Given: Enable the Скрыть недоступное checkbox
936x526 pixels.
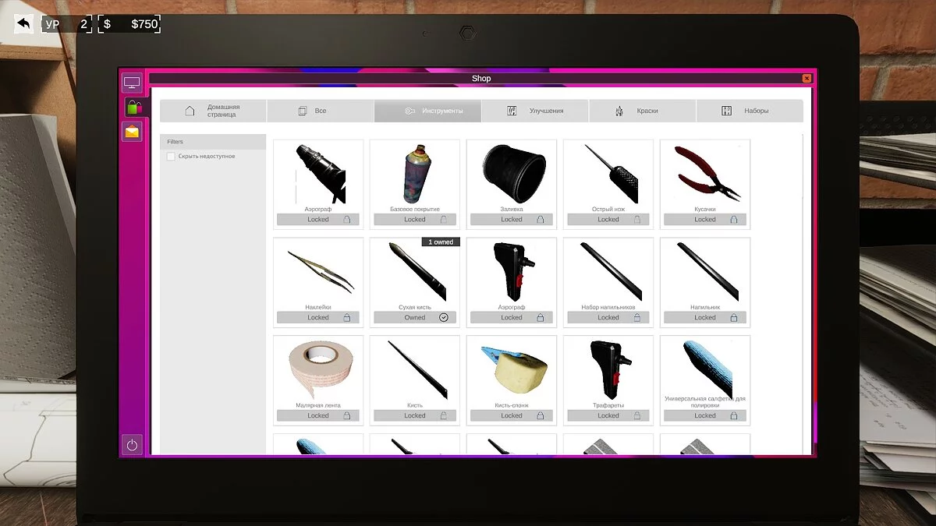Looking at the screenshot, I should (x=171, y=157).
